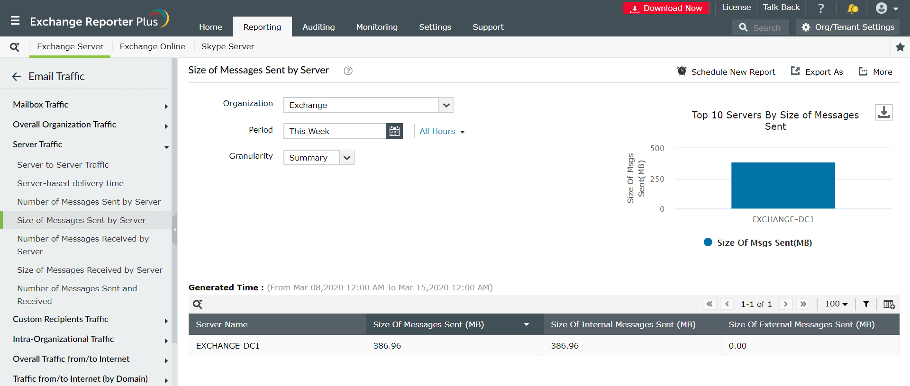The height and width of the screenshot is (386, 910).
Task: Click Schedule New Report
Action: pyautogui.click(x=726, y=72)
